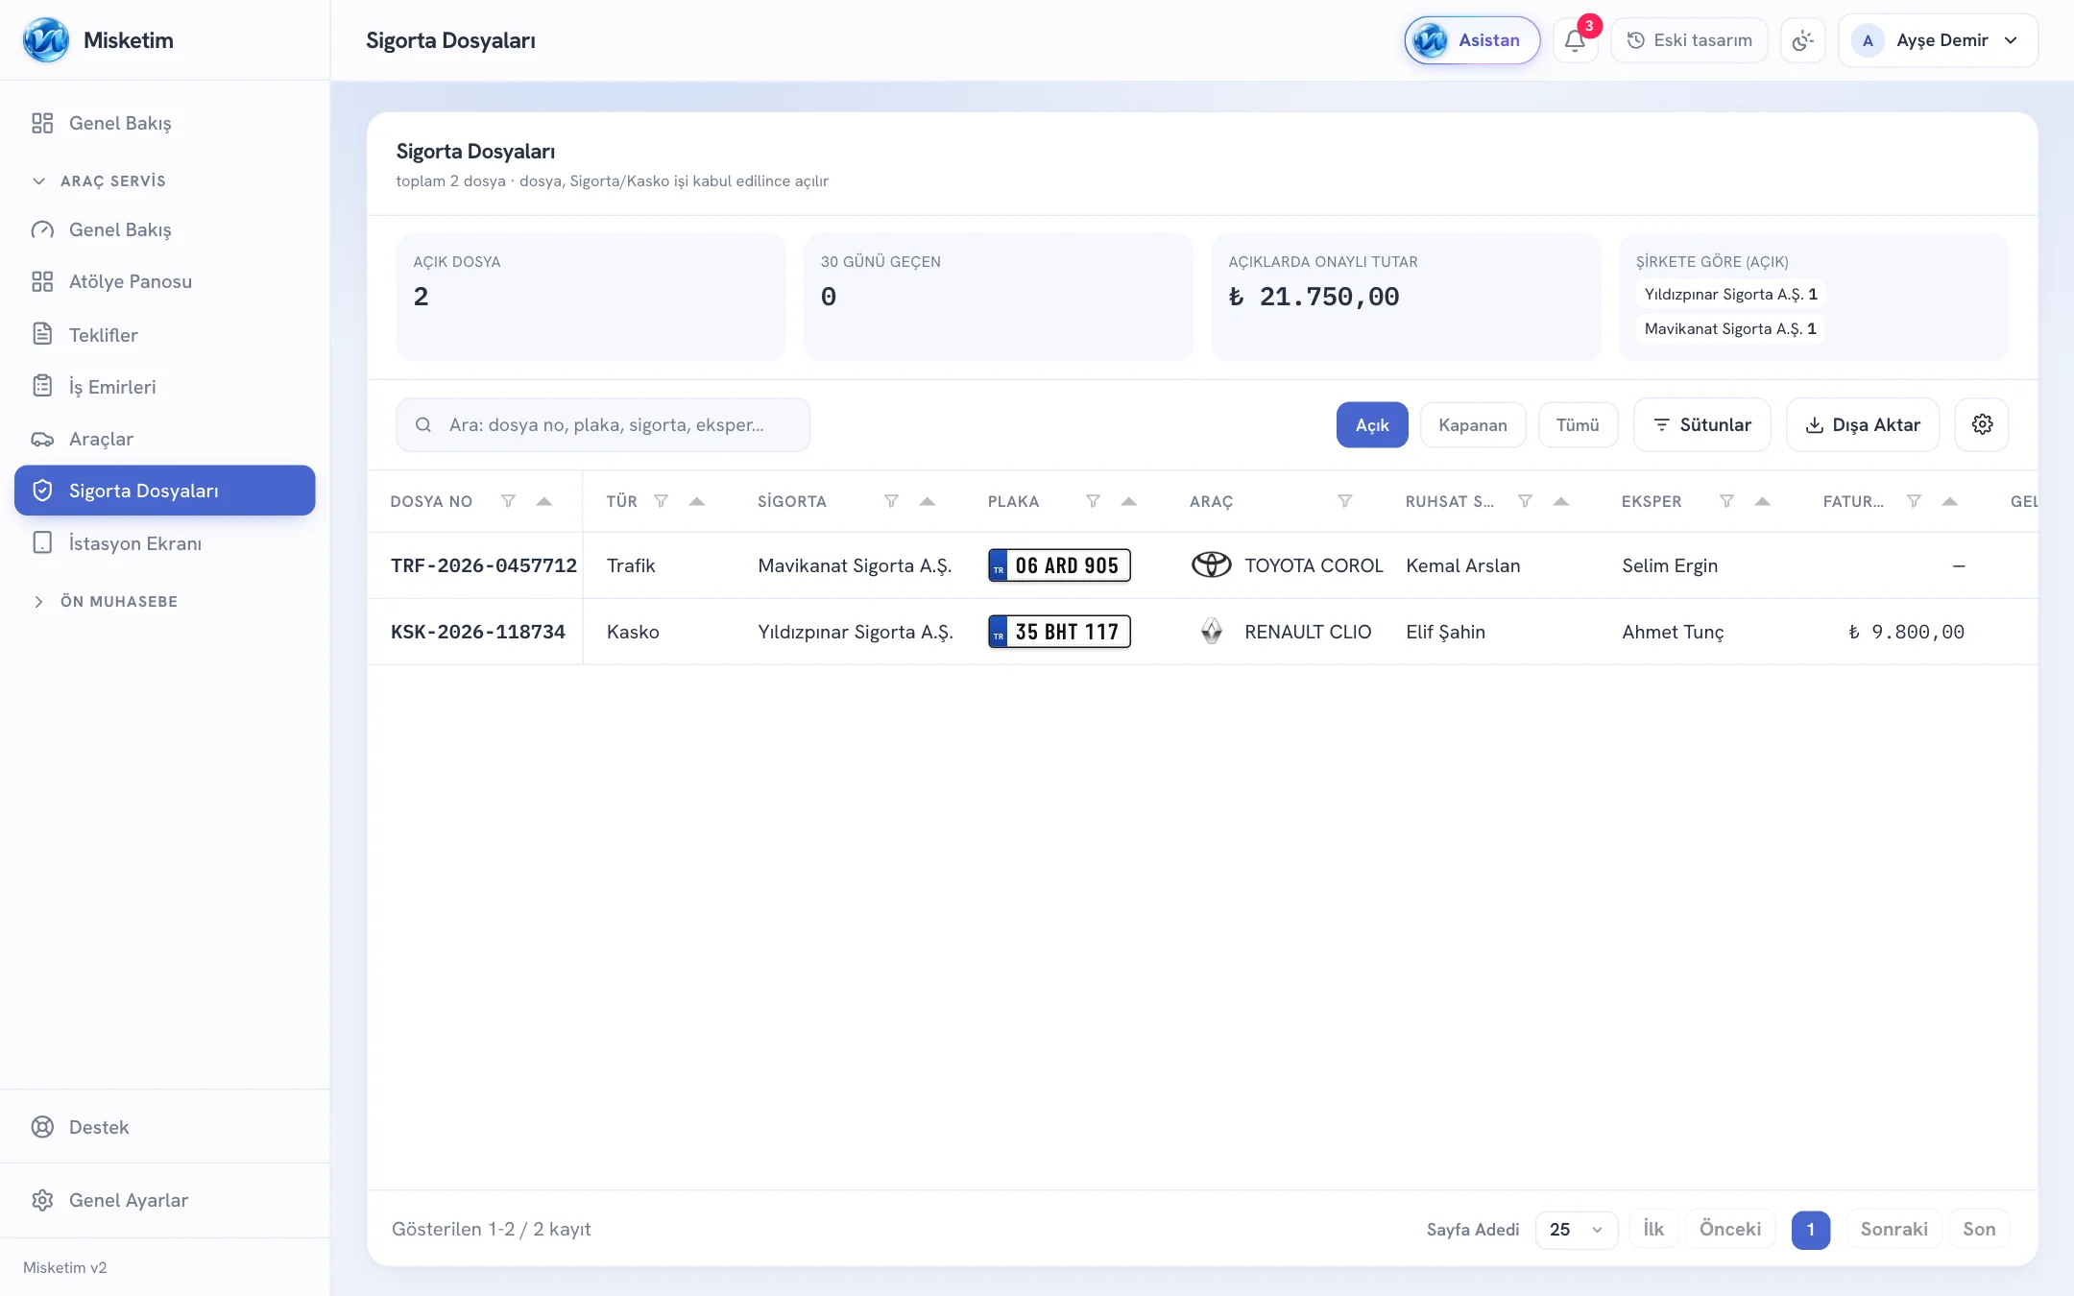
Task: Toggle dark mode theme icon
Action: pos(1802,40)
